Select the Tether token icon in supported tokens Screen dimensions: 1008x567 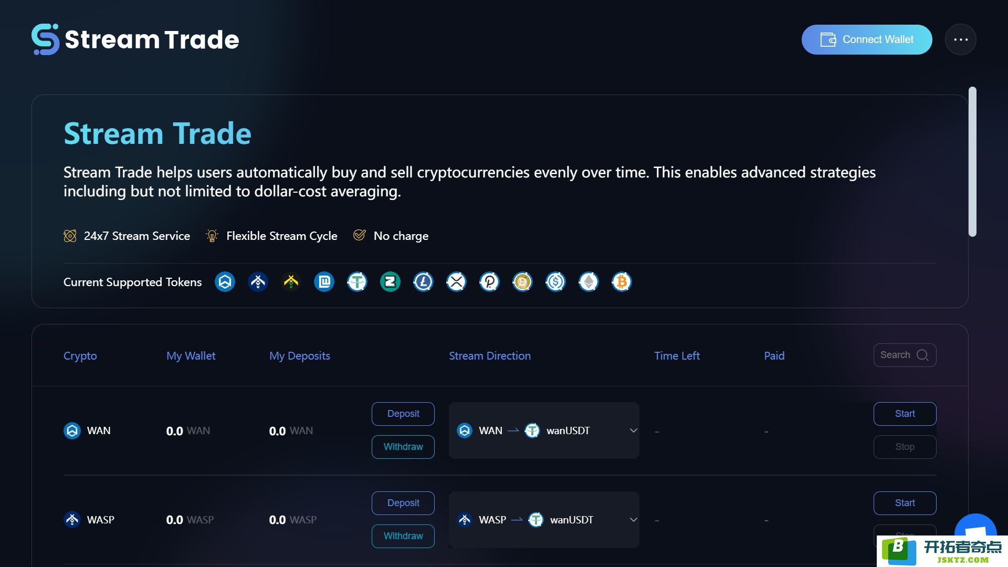356,282
